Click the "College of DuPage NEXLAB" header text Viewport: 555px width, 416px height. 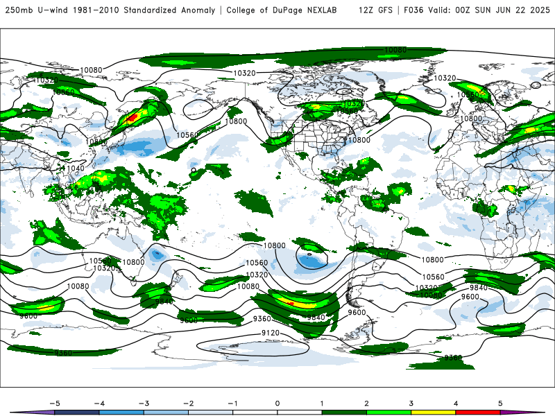(x=282, y=10)
